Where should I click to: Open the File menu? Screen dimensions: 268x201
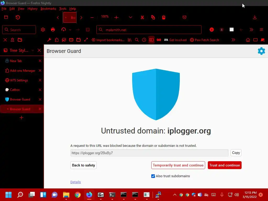(x=4, y=9)
